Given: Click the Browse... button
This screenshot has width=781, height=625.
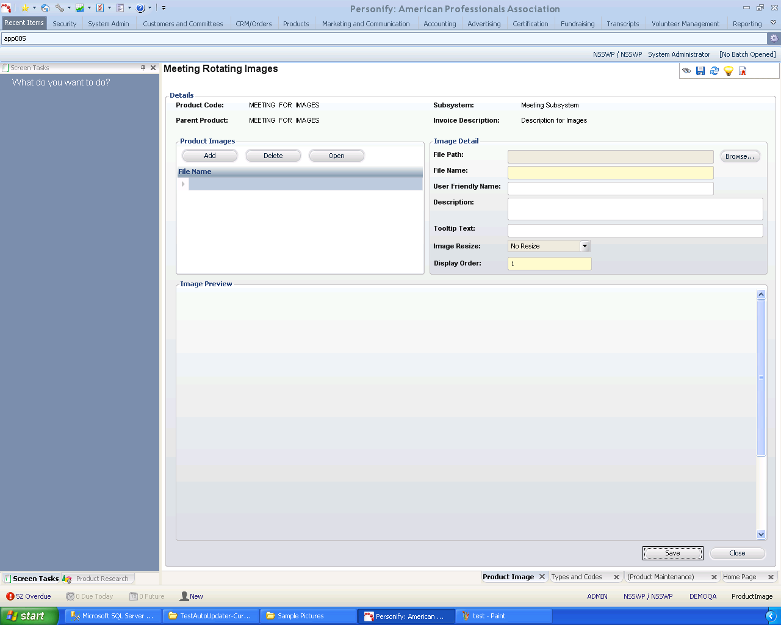Looking at the screenshot, I should pyautogui.click(x=740, y=156).
